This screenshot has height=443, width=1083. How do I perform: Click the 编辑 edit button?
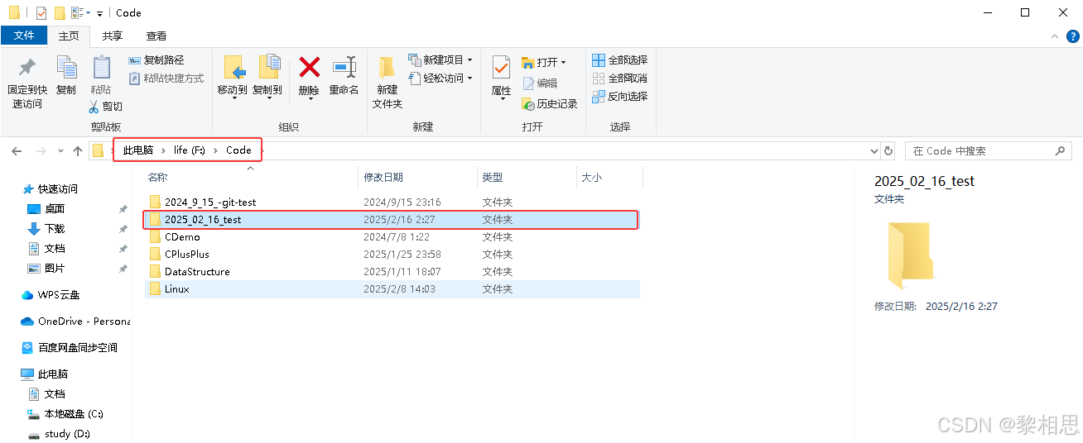[540, 83]
